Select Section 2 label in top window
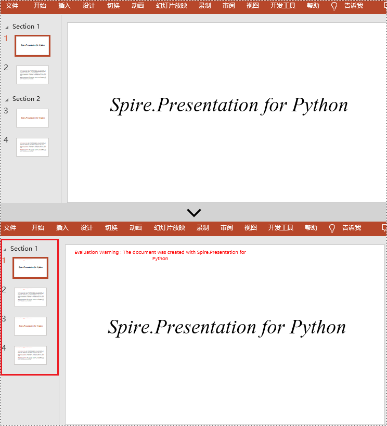387x426 pixels. (26, 99)
